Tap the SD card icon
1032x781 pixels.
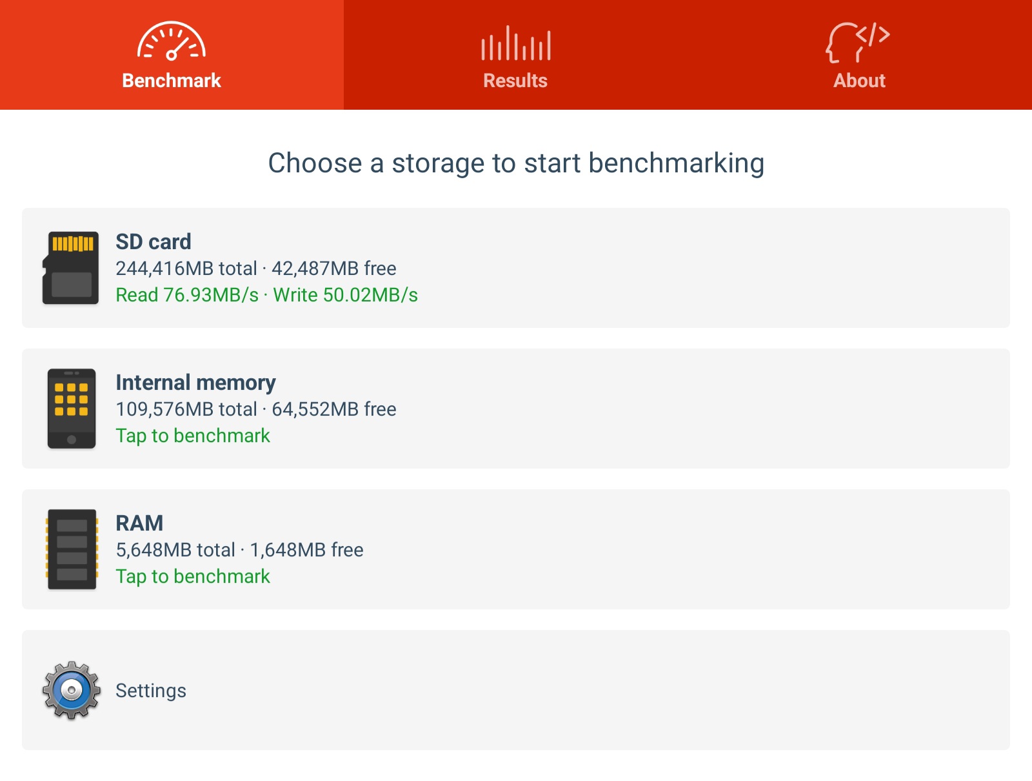pos(71,268)
